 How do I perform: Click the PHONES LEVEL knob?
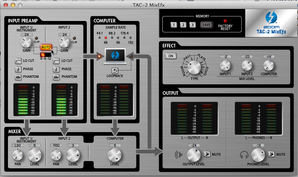pyautogui.click(x=258, y=155)
